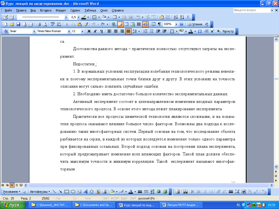Apply subscript x₂ formatting
Viewport: 279px width, 209px height.
pyautogui.click(x=219, y=31)
